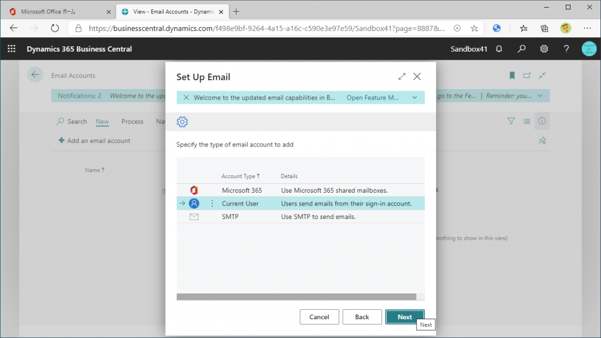
Task: Open the Tell Me search magnifier
Action: click(x=521, y=49)
